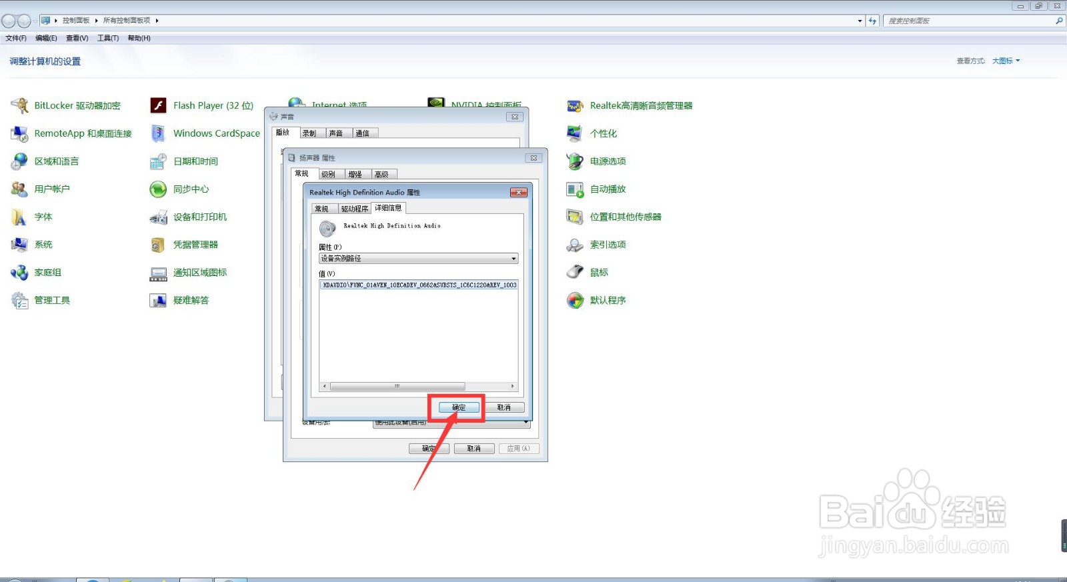Click the Realtek speaker device icon
The height and width of the screenshot is (582, 1067).
coord(327,229)
